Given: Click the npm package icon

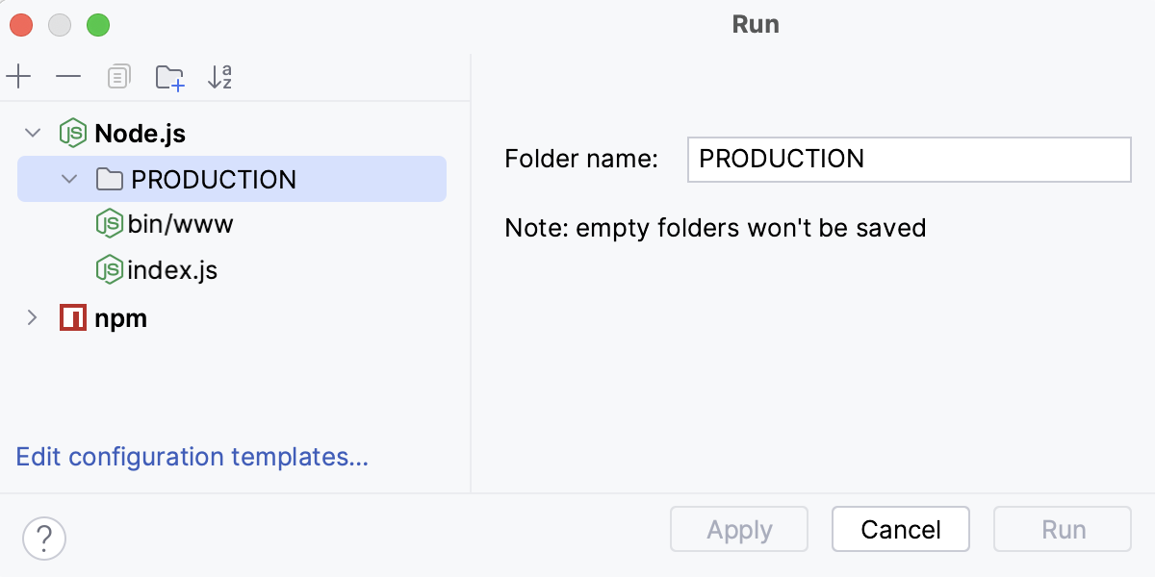Looking at the screenshot, I should coord(72,317).
